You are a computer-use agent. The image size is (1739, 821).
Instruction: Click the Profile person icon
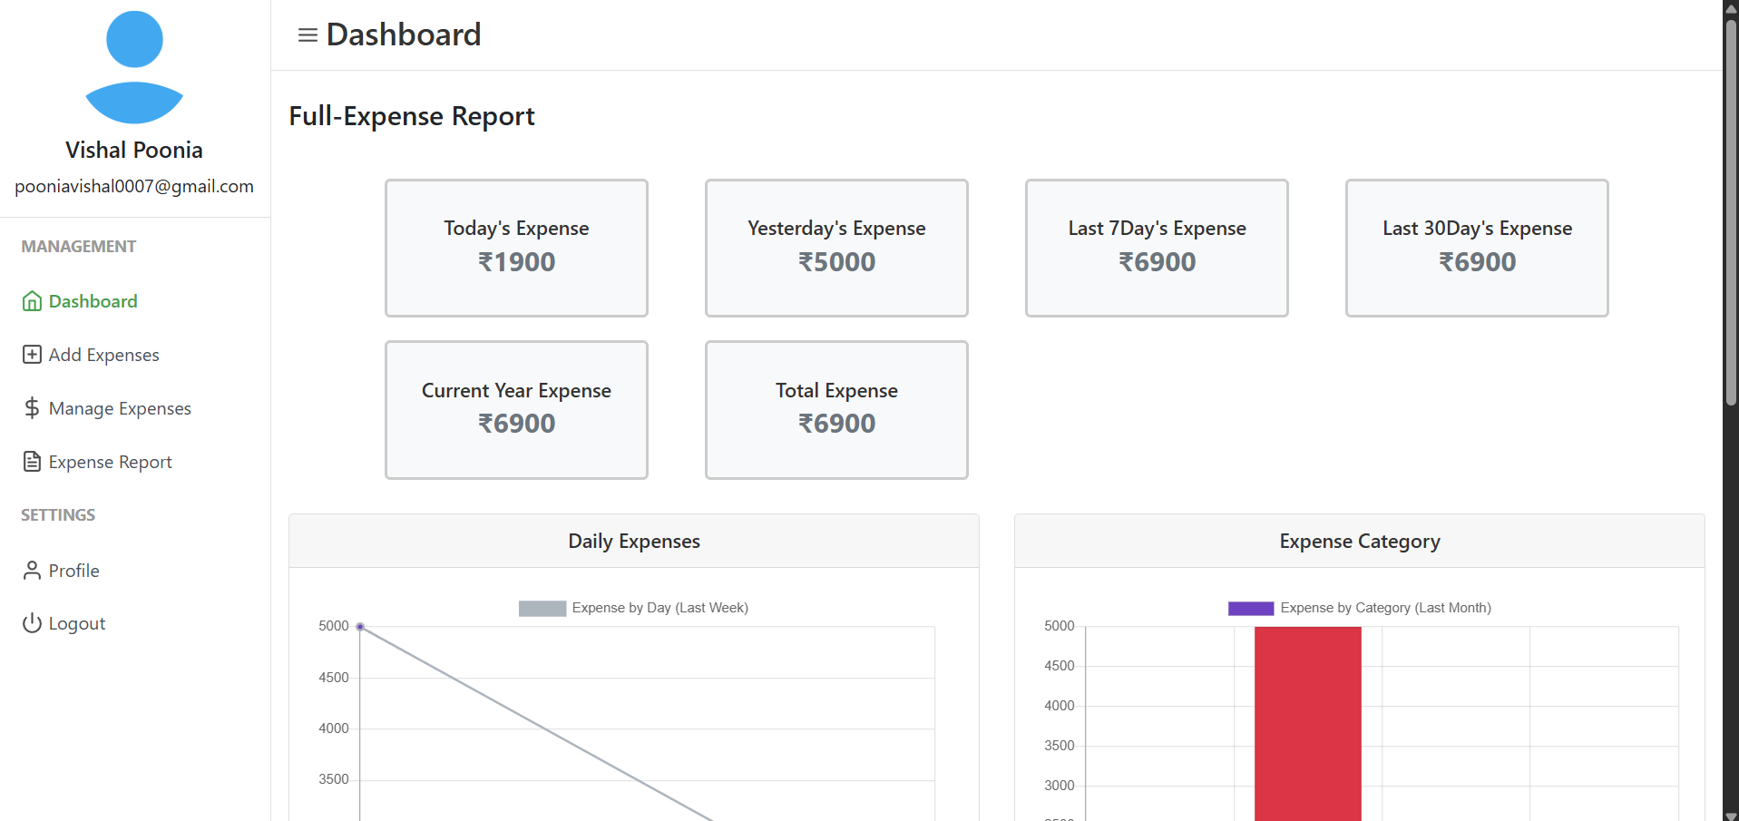(32, 571)
